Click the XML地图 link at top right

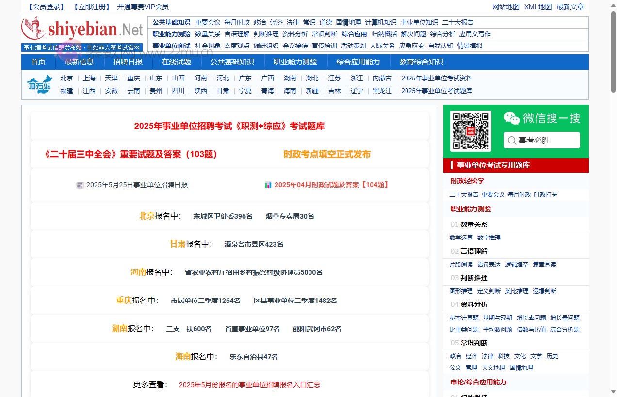(x=538, y=7)
